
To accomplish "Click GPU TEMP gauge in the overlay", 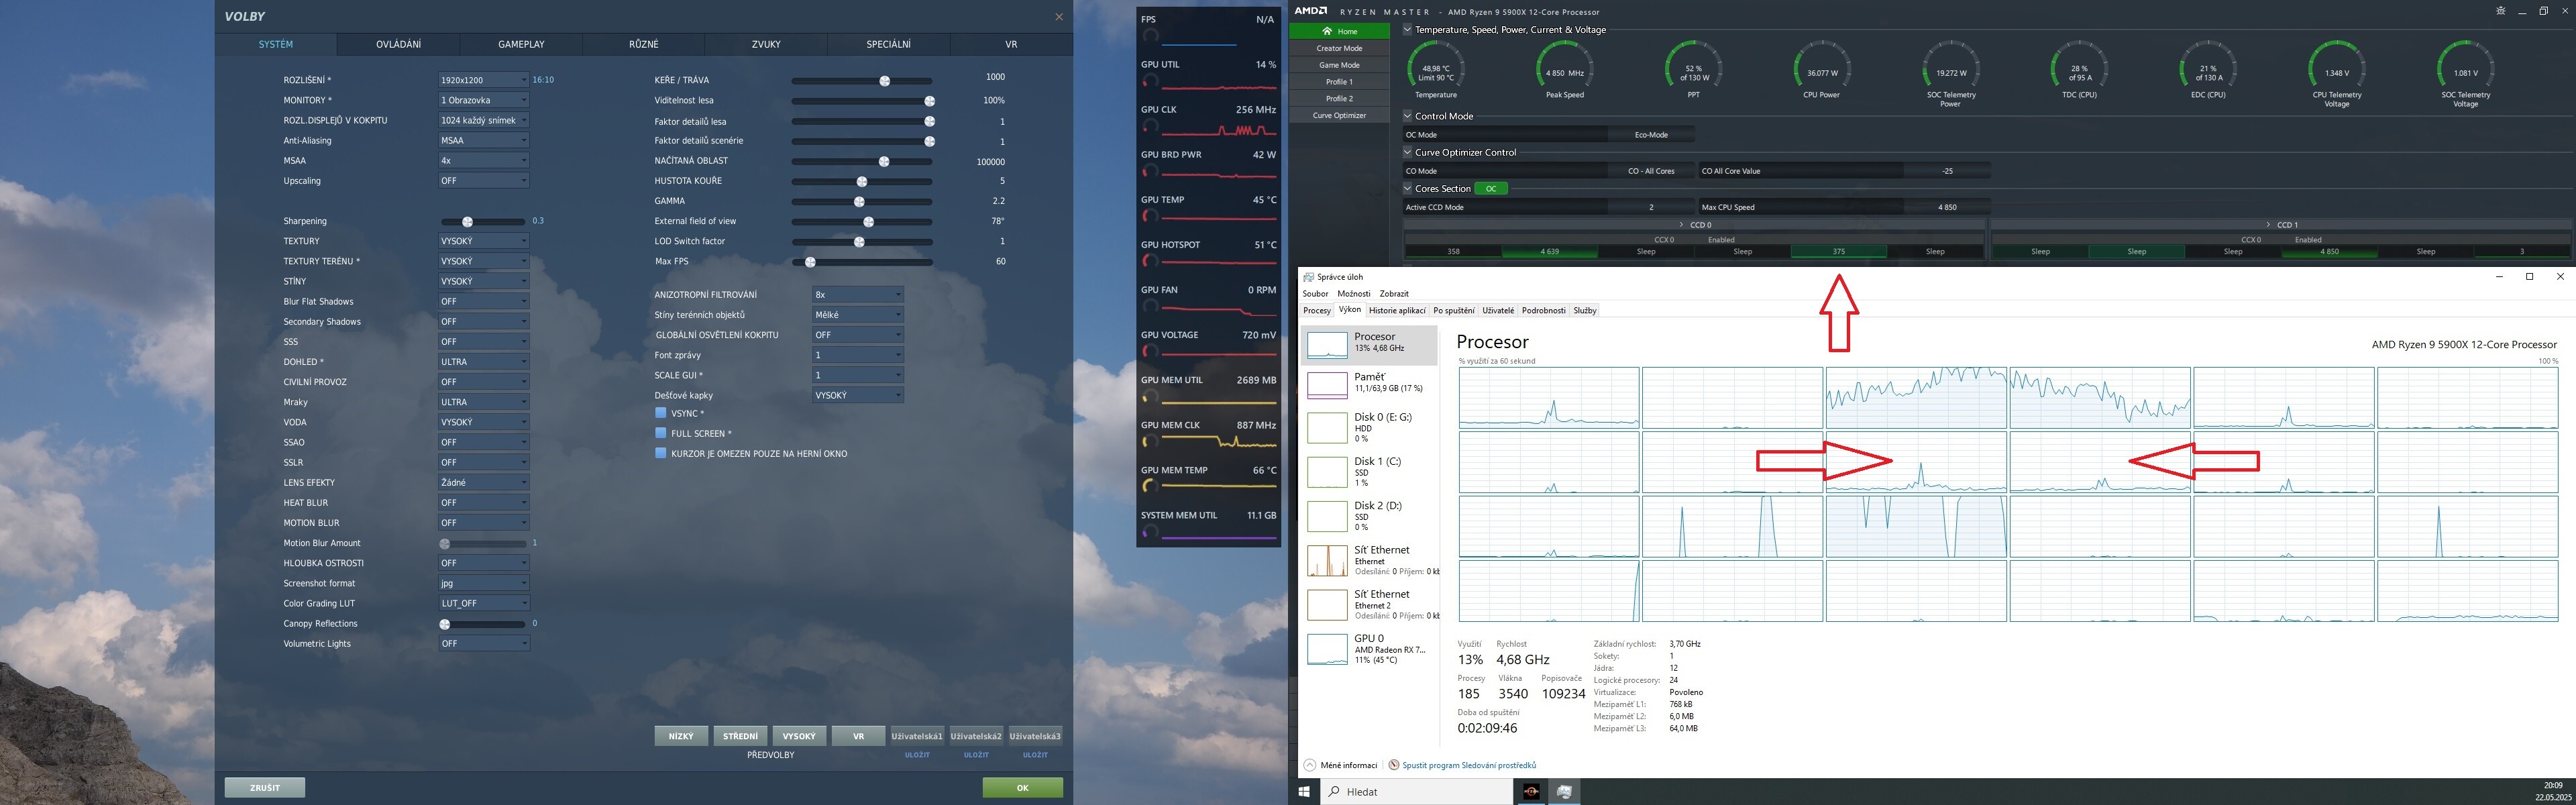I will coord(1151,216).
